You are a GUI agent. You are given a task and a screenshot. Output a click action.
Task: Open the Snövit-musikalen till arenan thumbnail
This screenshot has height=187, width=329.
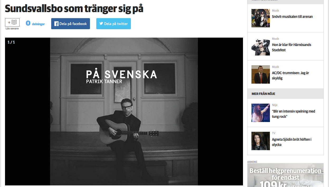coord(261,18)
